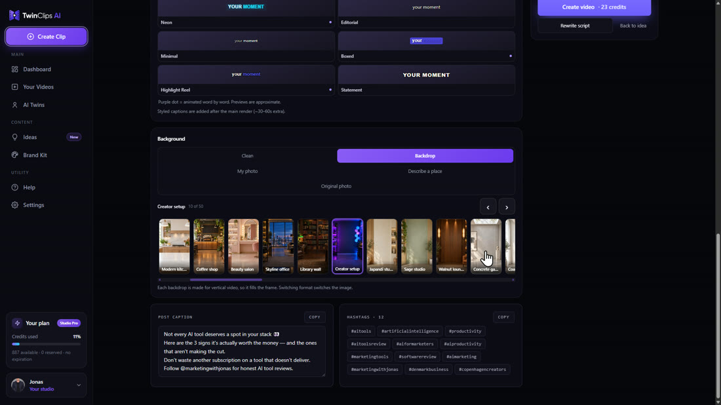Image resolution: width=721 pixels, height=405 pixels.
Task: Choose the Editorial caption style
Action: click(426, 13)
